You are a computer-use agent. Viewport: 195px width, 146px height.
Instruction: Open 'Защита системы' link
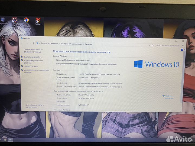(31, 67)
